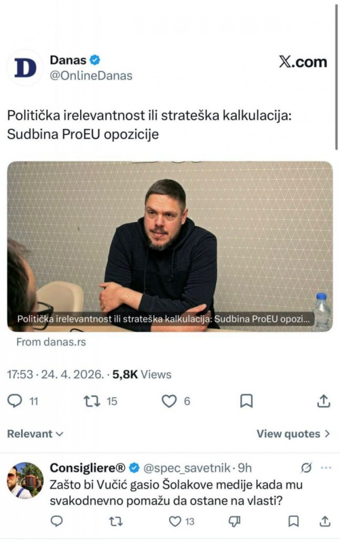The image size is (340, 541).
Task: Open the @OnlineDanas handle link
Action: [91, 76]
